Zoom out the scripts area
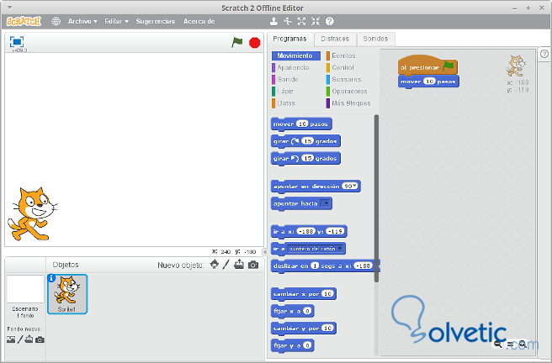 [x=498, y=345]
